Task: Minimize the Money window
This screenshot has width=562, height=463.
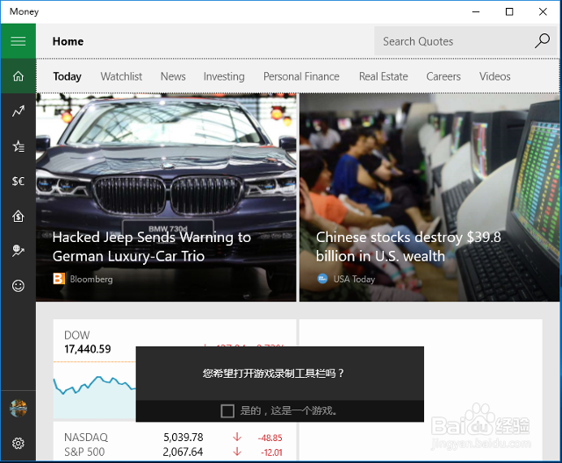Action: pyautogui.click(x=476, y=11)
